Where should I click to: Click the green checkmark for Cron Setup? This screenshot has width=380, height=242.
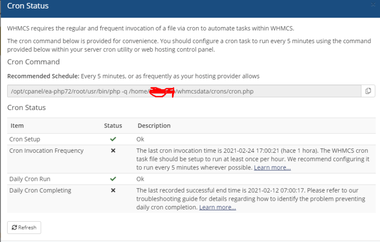(113, 140)
